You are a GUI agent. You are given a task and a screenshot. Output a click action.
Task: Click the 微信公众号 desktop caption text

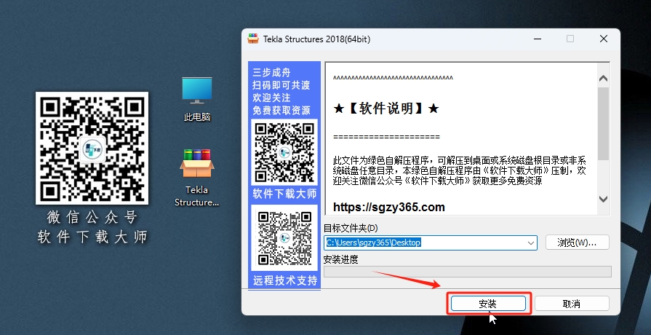[x=92, y=217]
